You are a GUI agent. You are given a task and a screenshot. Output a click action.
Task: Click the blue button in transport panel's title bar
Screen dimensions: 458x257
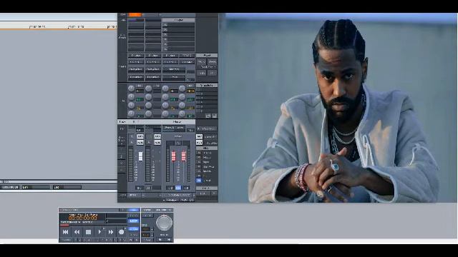coord(134,210)
